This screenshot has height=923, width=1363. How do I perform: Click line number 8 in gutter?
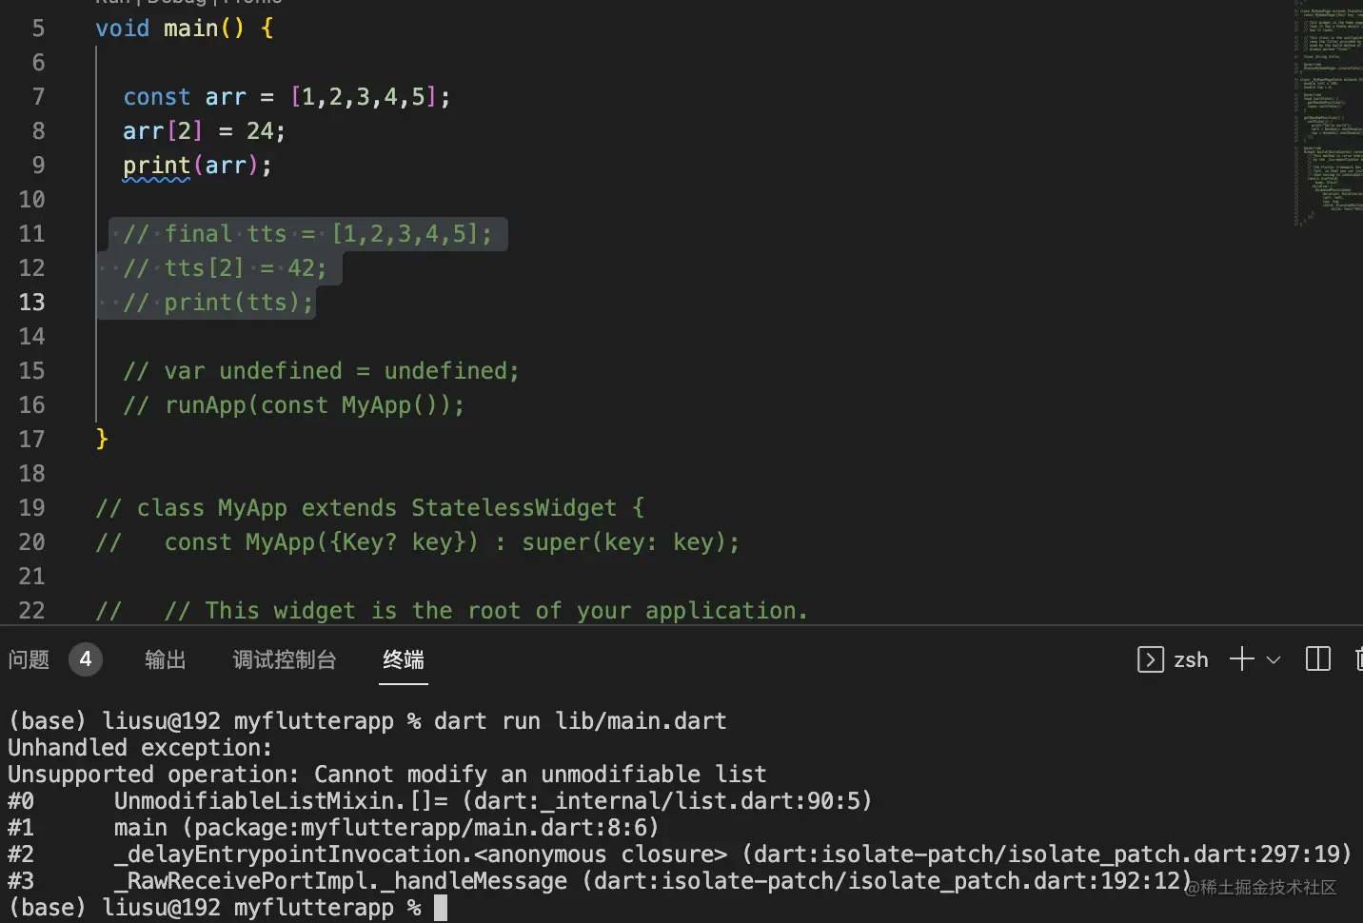click(x=38, y=130)
